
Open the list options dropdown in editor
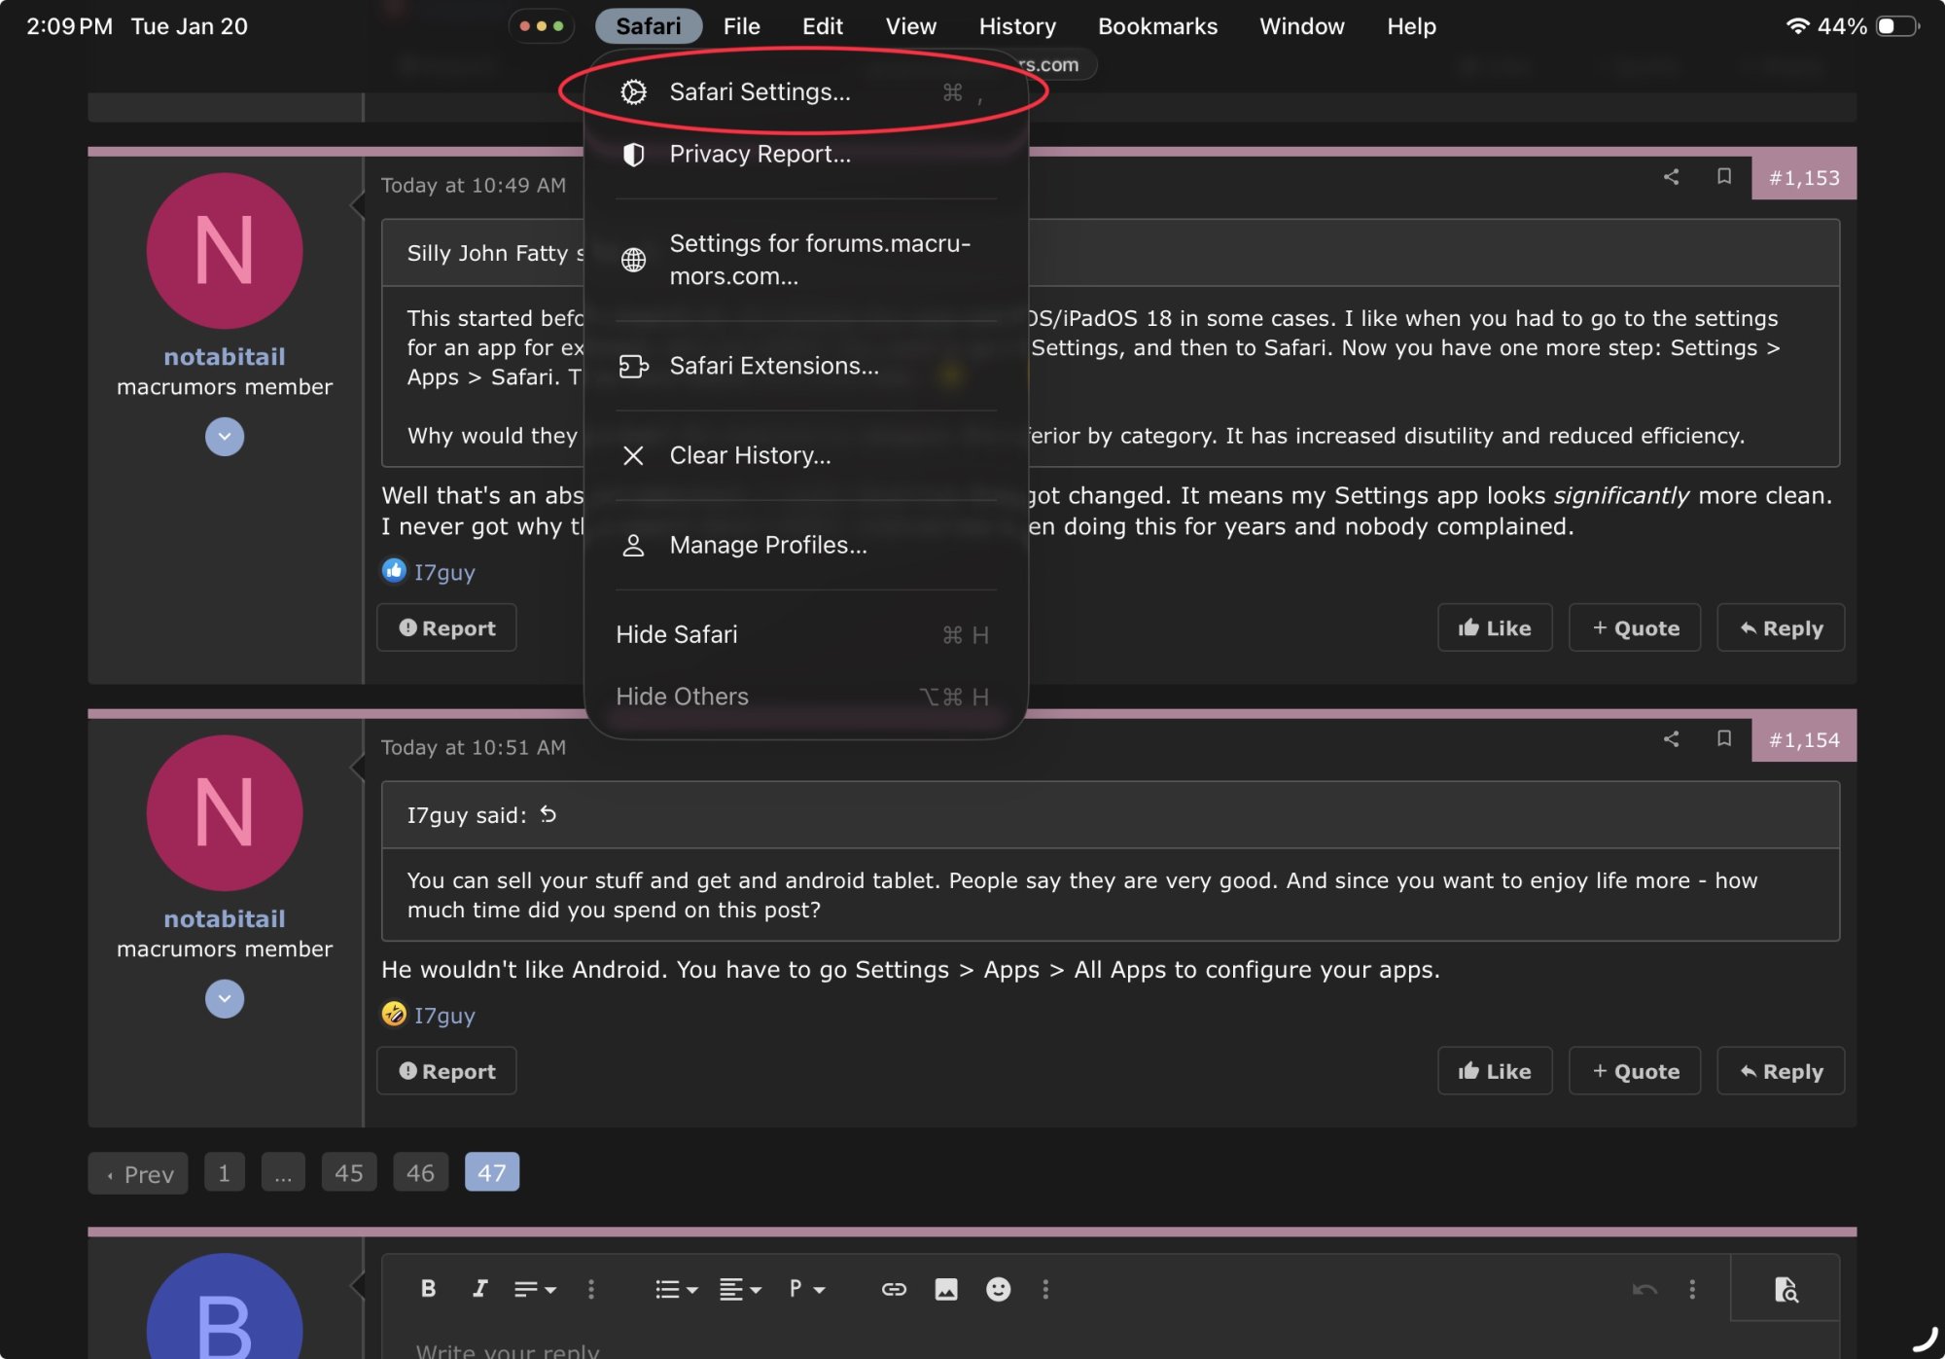[x=676, y=1289]
